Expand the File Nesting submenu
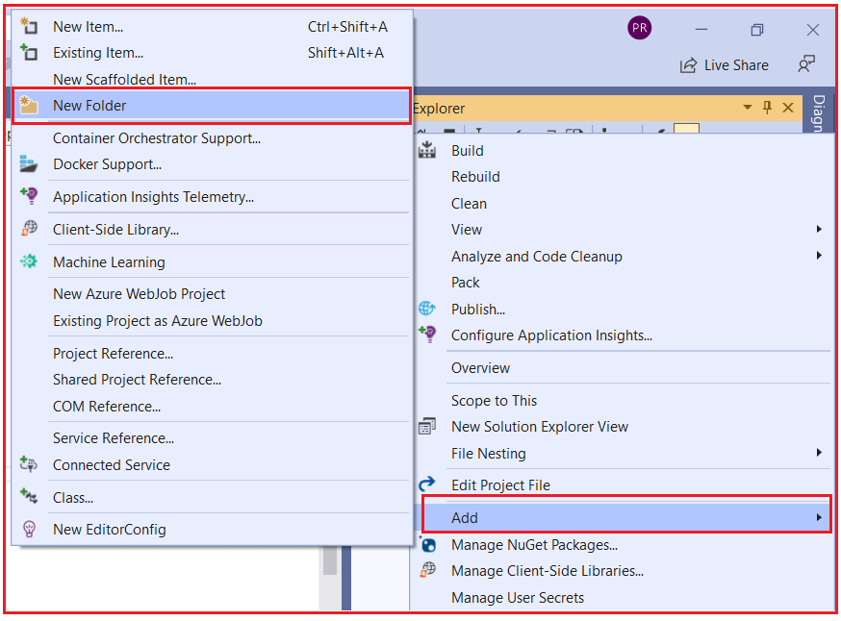 pos(624,454)
